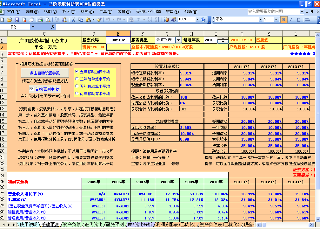Viewport: 320px width, 229px height.
Task: Click the blue Help question mark icon
Action: [203, 20]
